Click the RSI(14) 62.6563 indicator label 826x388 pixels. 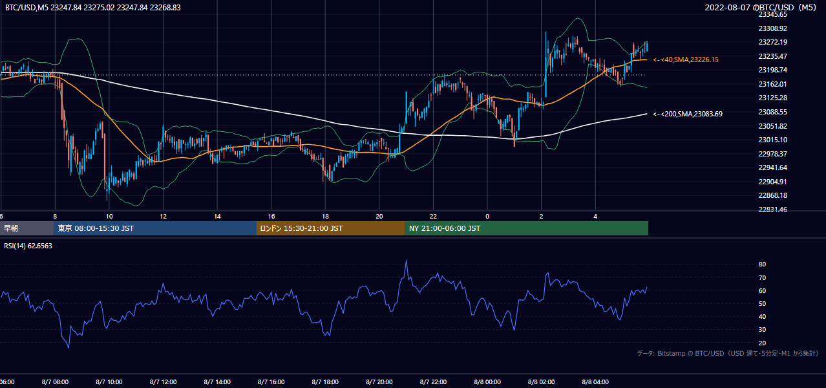point(28,245)
